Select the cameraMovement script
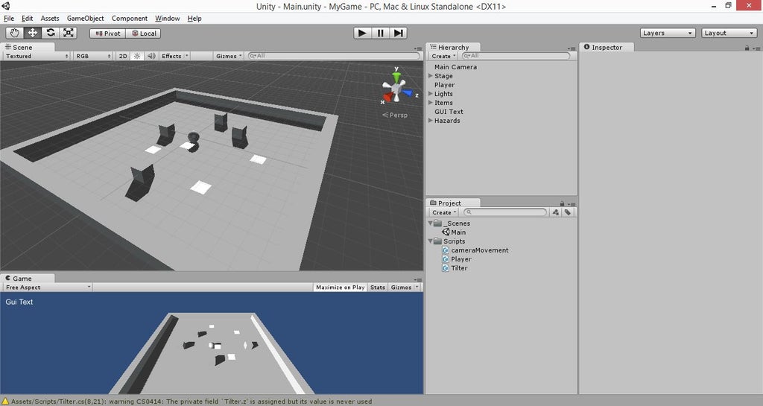Viewport: 763px width, 406px height. (479, 250)
